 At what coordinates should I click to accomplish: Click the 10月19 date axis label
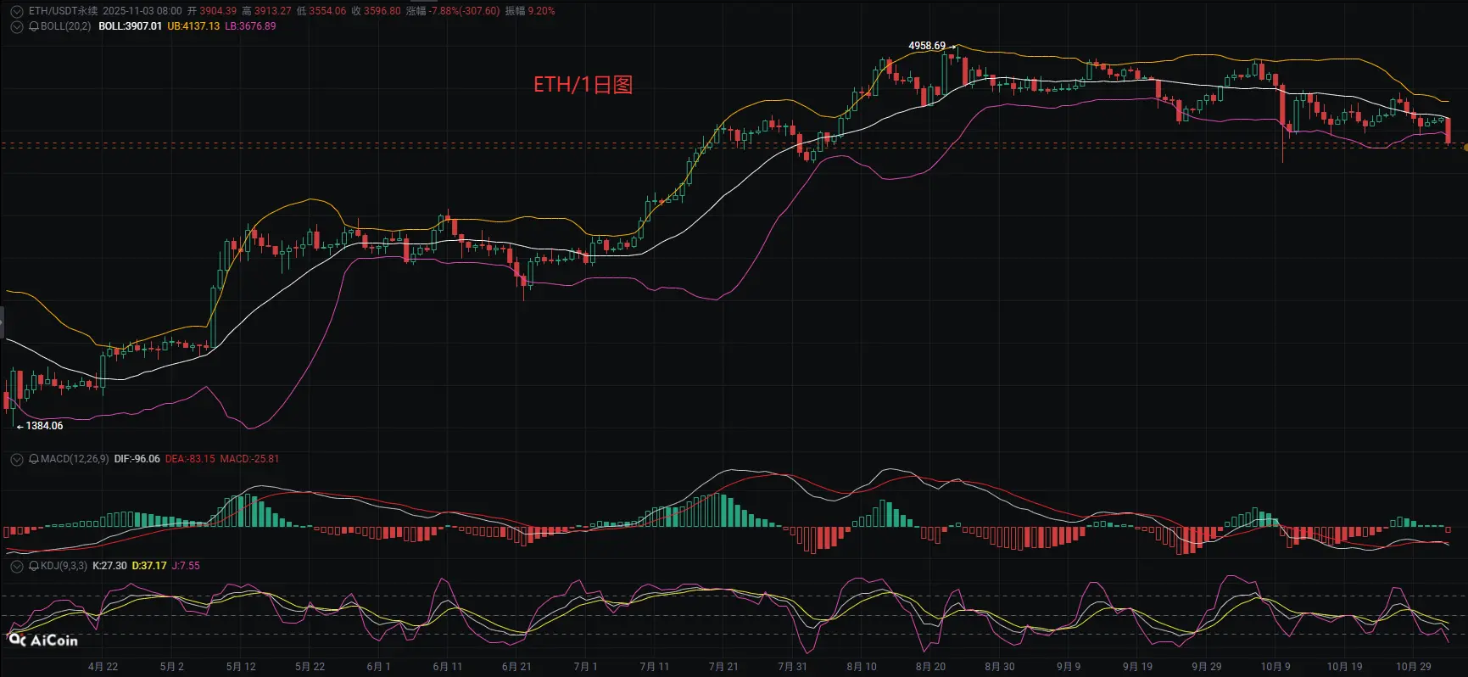pos(1344,667)
